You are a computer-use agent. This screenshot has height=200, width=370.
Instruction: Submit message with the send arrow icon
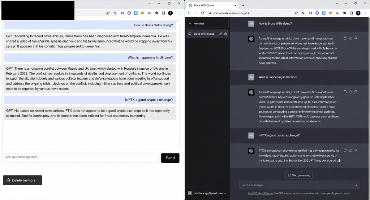356,185
